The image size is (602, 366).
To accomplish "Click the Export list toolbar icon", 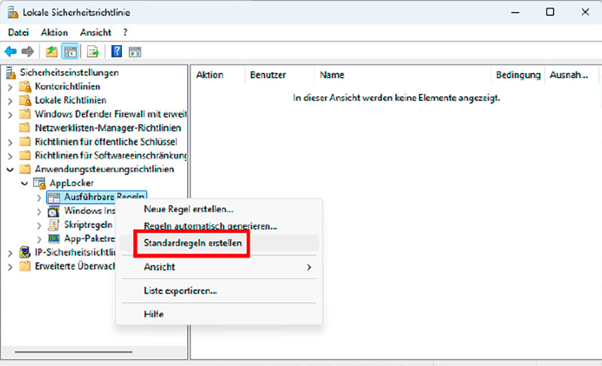I will pos(93,52).
